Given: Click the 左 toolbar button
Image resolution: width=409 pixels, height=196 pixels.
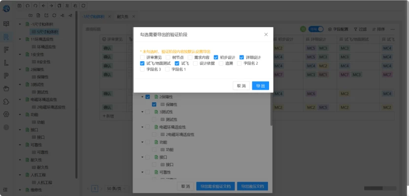Looking at the screenshot, I should pyautogui.click(x=68, y=5).
